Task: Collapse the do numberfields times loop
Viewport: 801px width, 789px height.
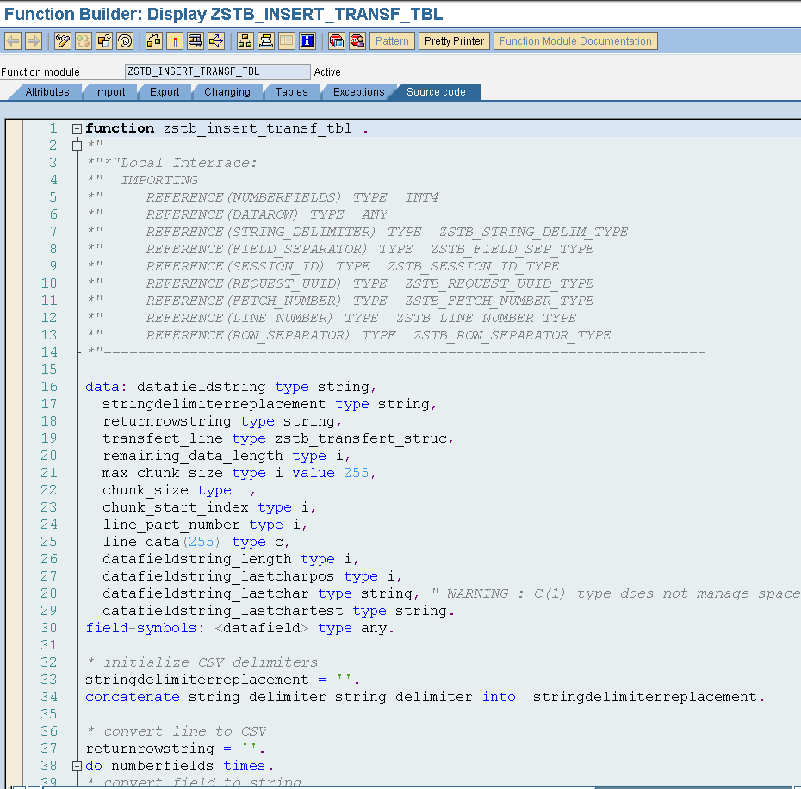Action: (x=77, y=765)
